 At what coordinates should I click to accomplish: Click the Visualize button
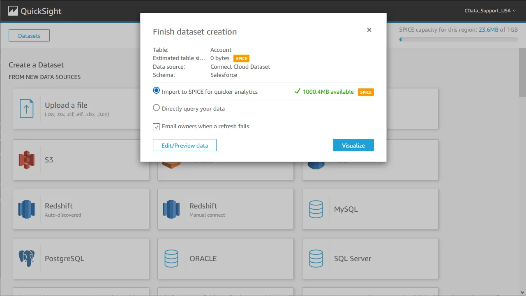pyautogui.click(x=353, y=145)
